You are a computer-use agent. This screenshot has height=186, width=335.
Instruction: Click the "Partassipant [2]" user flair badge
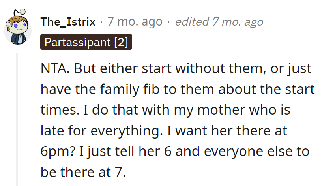click(86, 42)
